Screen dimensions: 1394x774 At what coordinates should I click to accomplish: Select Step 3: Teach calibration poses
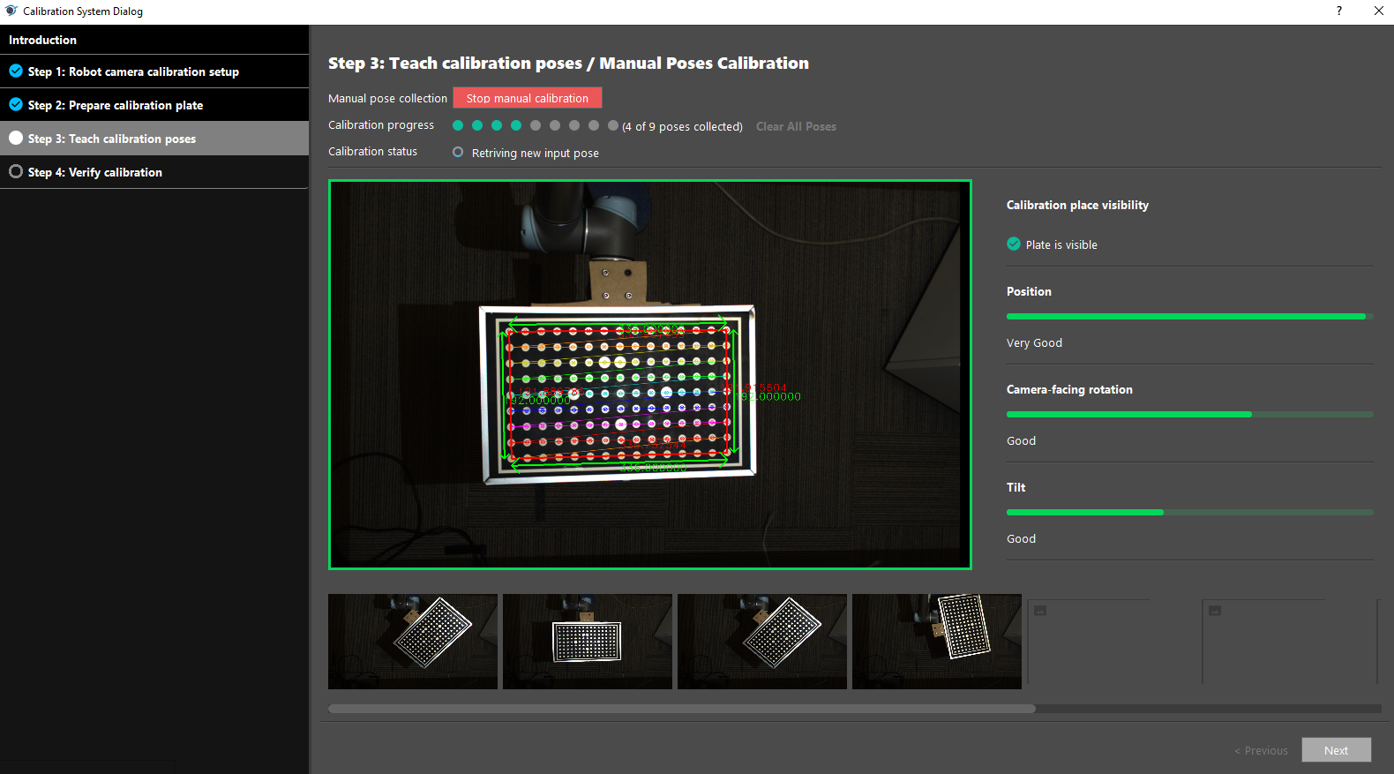pos(154,139)
